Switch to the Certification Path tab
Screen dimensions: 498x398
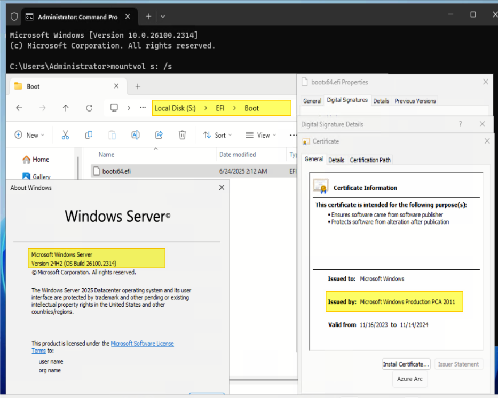coord(370,160)
